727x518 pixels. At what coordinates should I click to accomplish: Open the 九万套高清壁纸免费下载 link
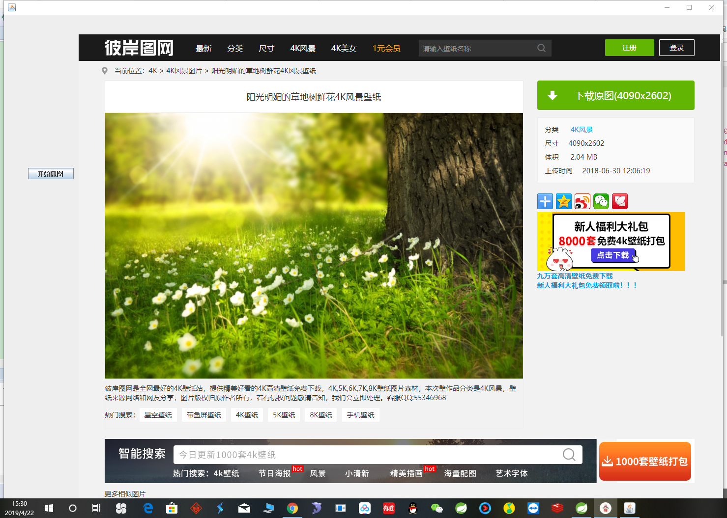575,276
